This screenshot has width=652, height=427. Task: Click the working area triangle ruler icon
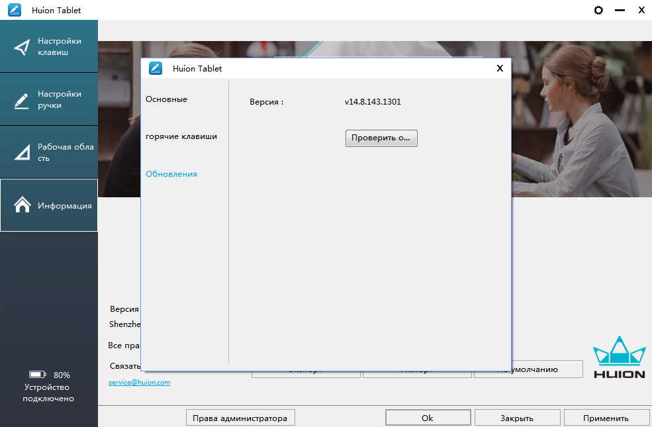23,153
